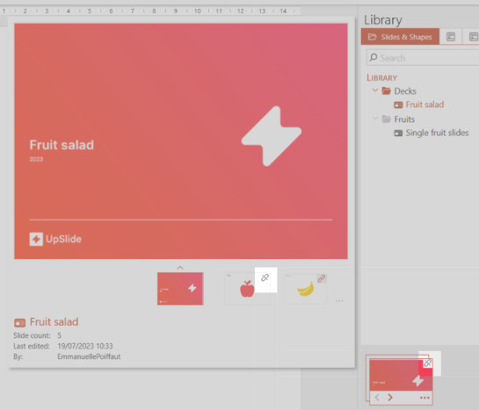
Task: Go to next slide in the deck preview
Action: click(390, 397)
